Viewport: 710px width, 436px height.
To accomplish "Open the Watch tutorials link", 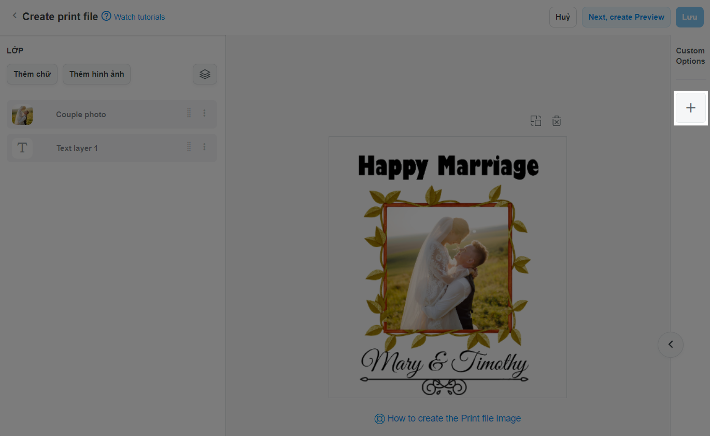I will coord(139,17).
